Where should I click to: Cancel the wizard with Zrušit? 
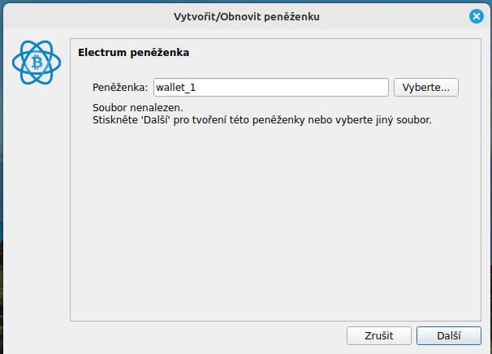click(x=378, y=335)
